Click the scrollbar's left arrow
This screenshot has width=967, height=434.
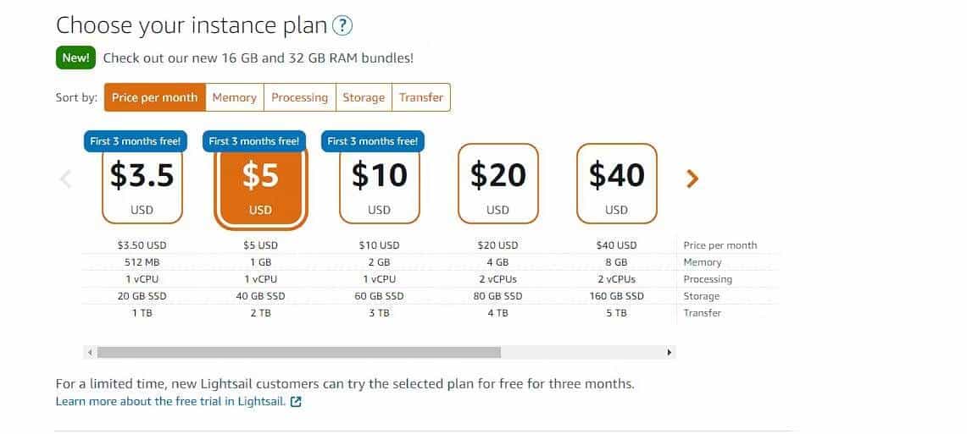click(x=90, y=352)
